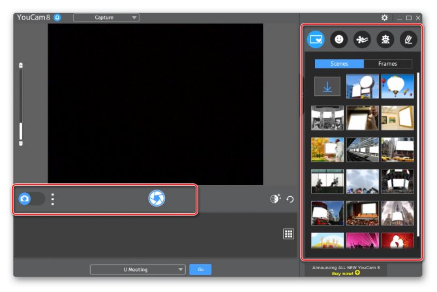Screen dimensions: 437x292
Task: Choose the yellow cartoon sky scene thumbnail
Action: (x=327, y=241)
